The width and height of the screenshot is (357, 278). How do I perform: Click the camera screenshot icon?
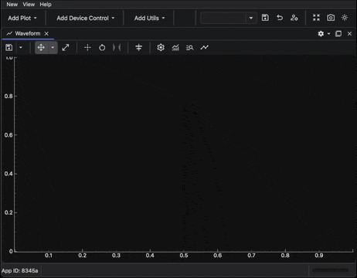click(x=331, y=18)
